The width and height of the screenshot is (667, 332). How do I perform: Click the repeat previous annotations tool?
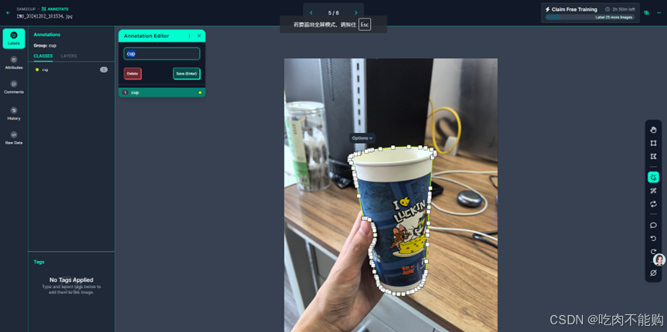point(653,204)
